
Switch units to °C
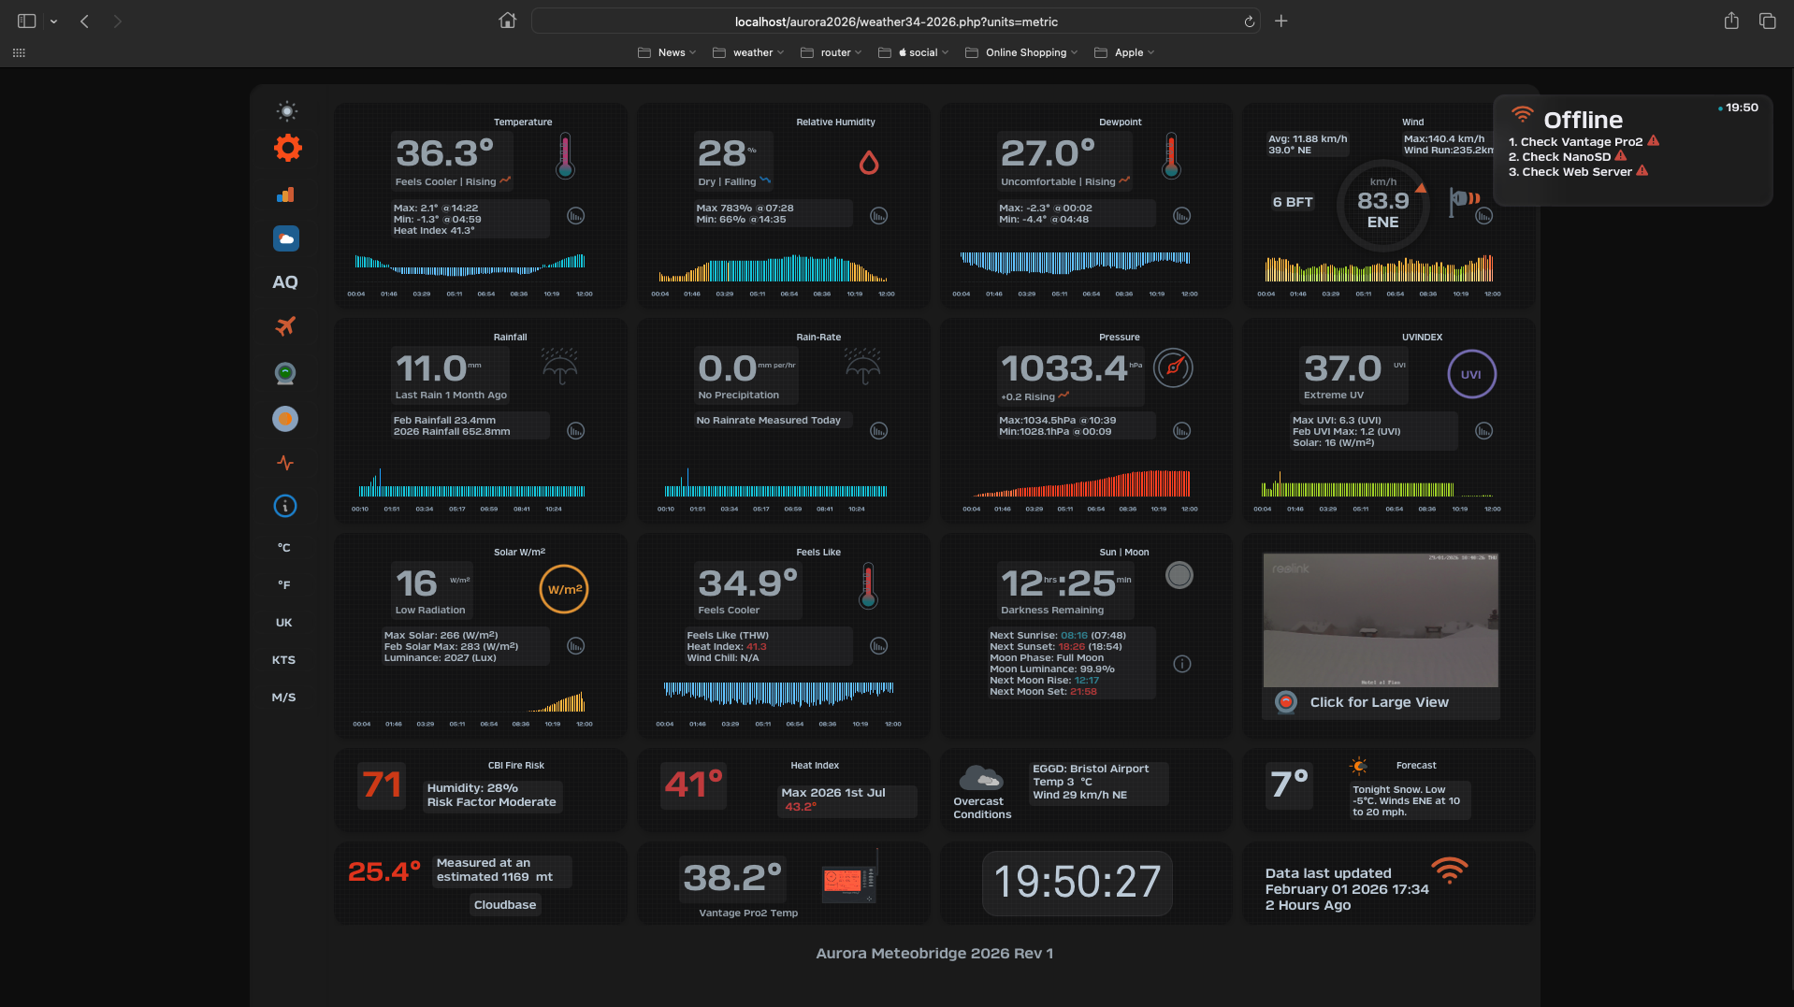(284, 548)
